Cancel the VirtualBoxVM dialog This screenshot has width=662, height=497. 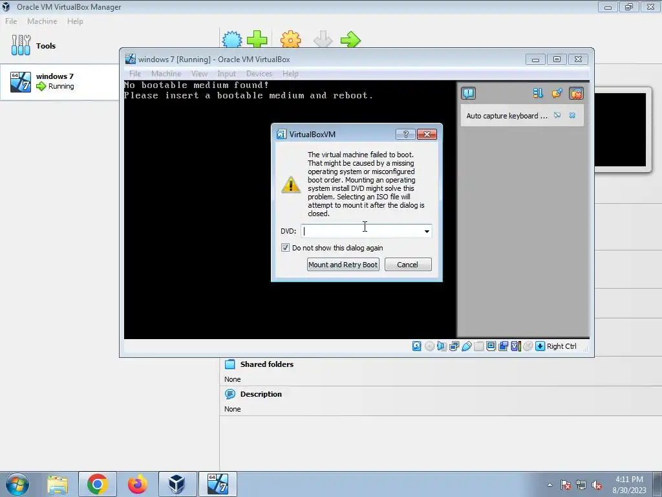tap(408, 265)
